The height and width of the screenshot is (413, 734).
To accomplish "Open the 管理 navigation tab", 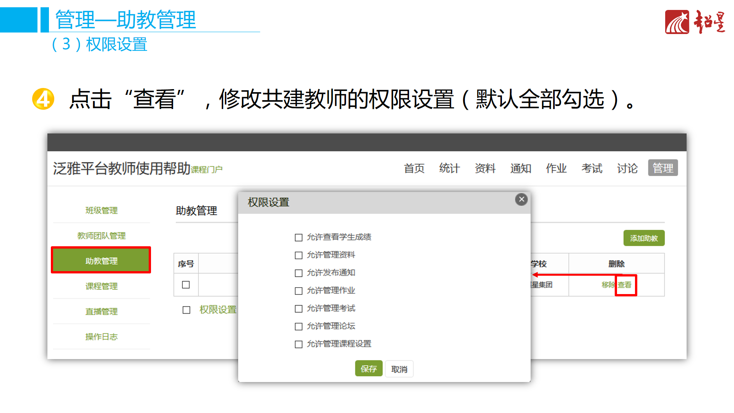I will [x=663, y=168].
